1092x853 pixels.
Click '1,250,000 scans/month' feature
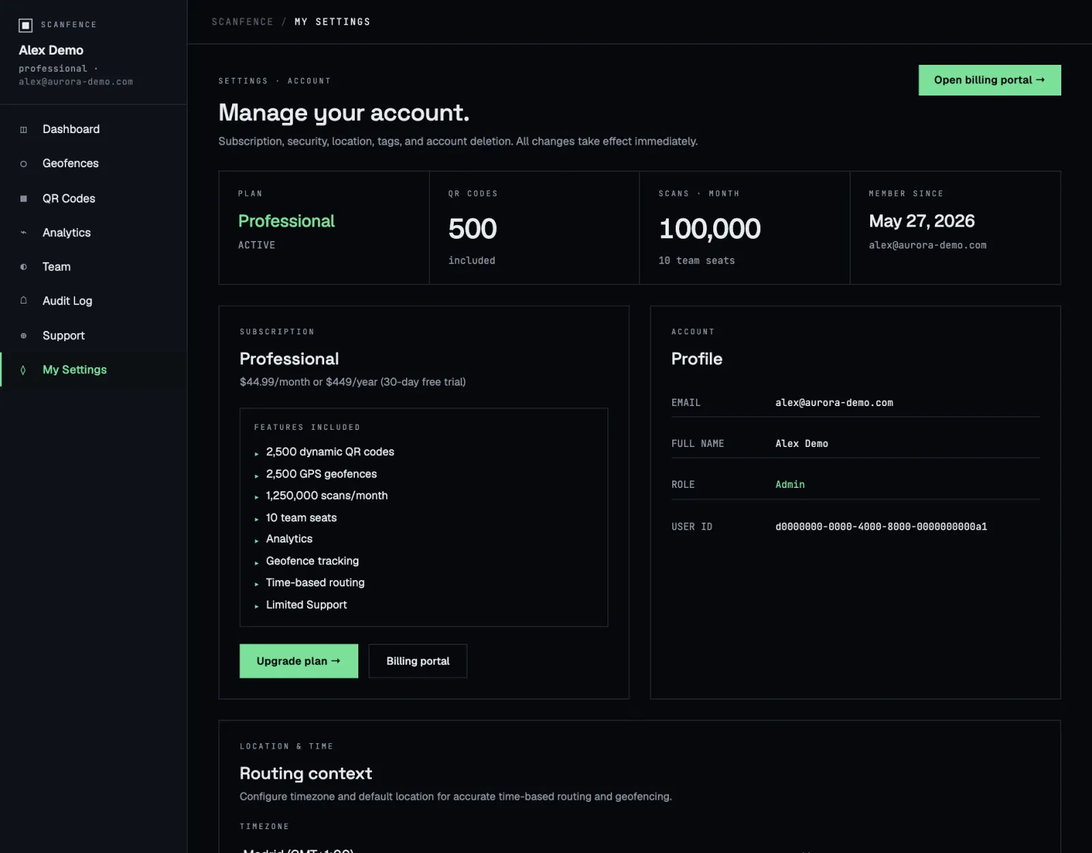coord(326,495)
